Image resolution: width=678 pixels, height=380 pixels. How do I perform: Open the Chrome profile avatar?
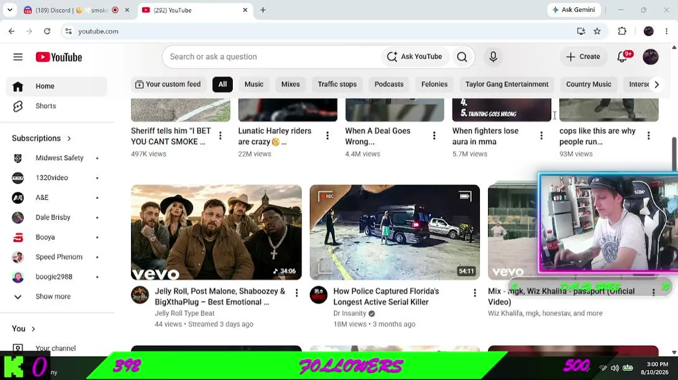648,31
